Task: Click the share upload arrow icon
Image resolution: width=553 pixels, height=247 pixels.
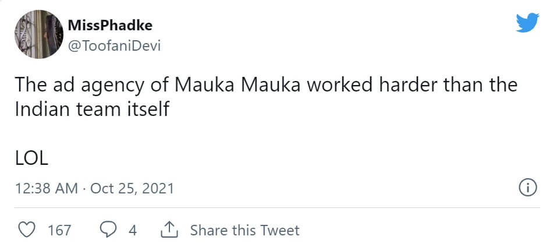Action: pyautogui.click(x=168, y=230)
